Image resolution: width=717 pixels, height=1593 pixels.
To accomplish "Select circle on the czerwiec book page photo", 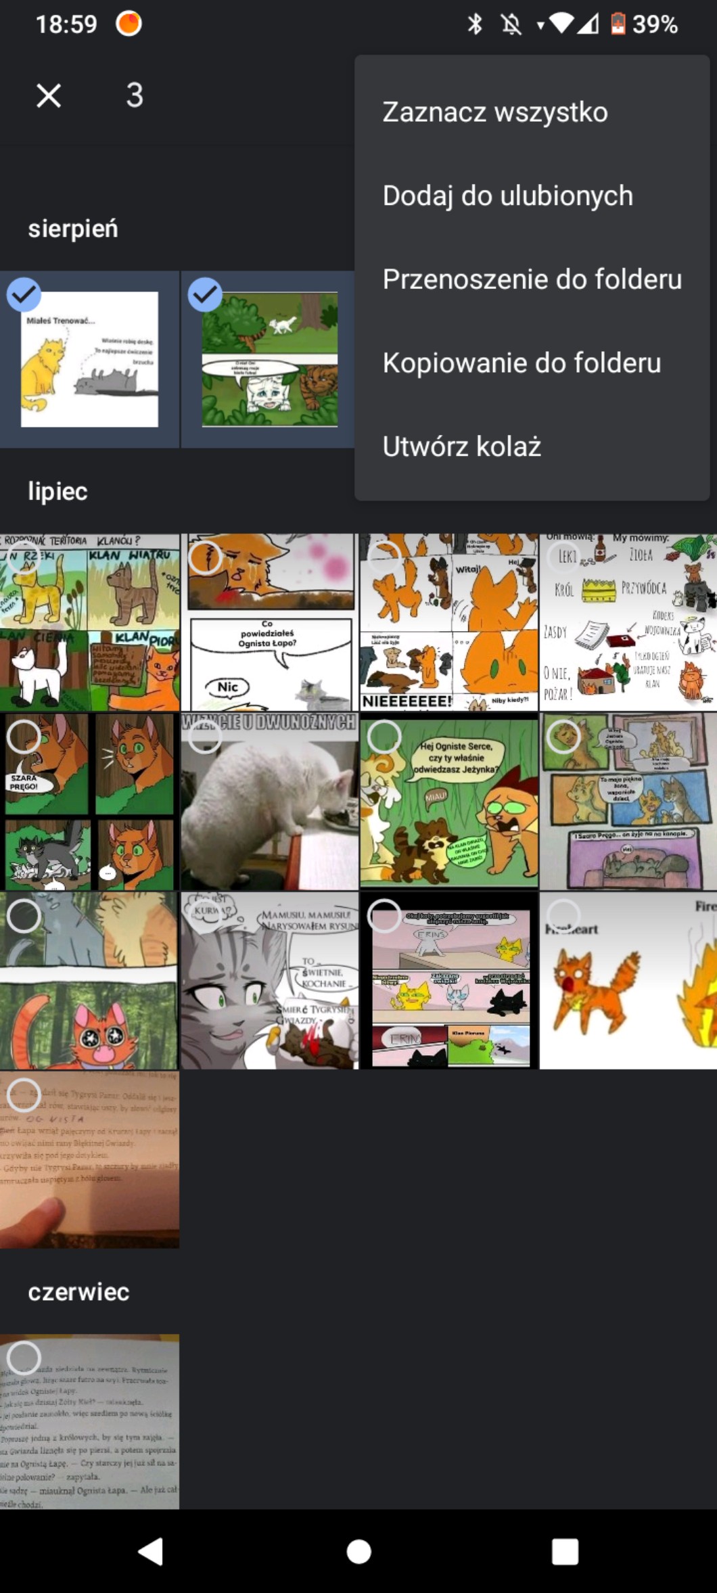I will coord(24,1357).
